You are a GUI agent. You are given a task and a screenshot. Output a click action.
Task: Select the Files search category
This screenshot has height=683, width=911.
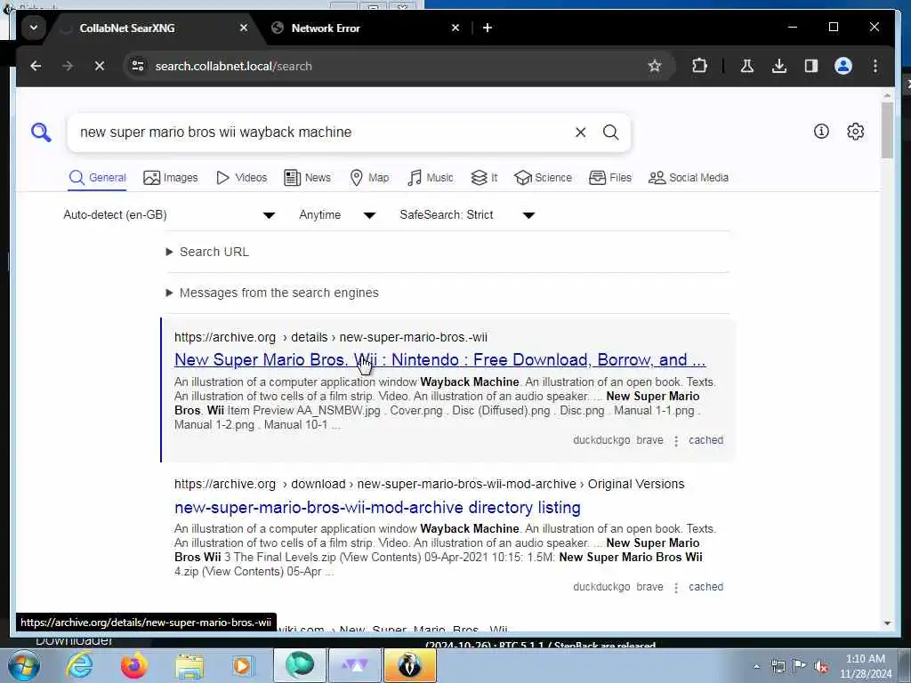(610, 178)
